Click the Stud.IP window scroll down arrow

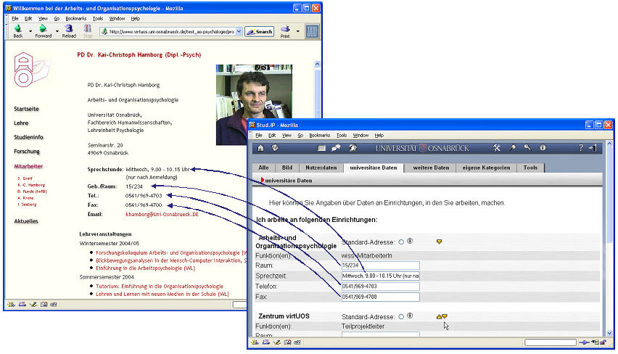click(x=609, y=333)
